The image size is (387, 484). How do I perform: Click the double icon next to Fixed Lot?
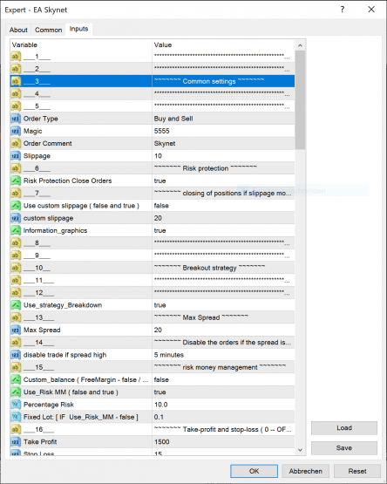[16, 417]
